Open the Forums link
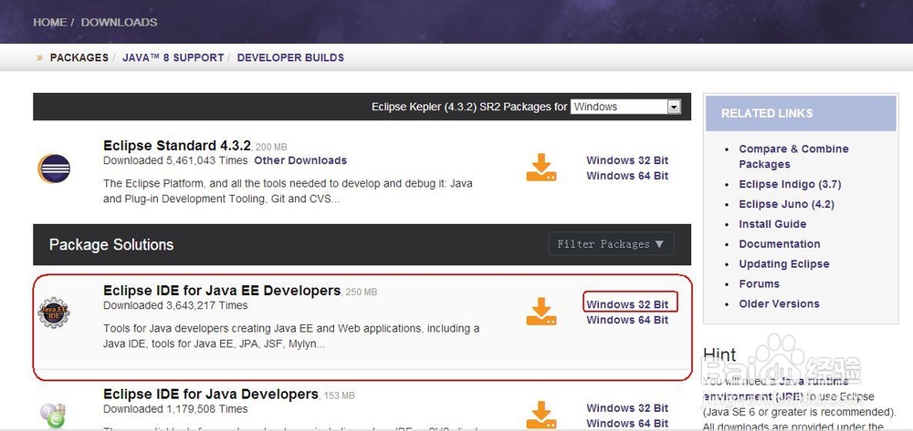913x431 pixels. point(760,283)
